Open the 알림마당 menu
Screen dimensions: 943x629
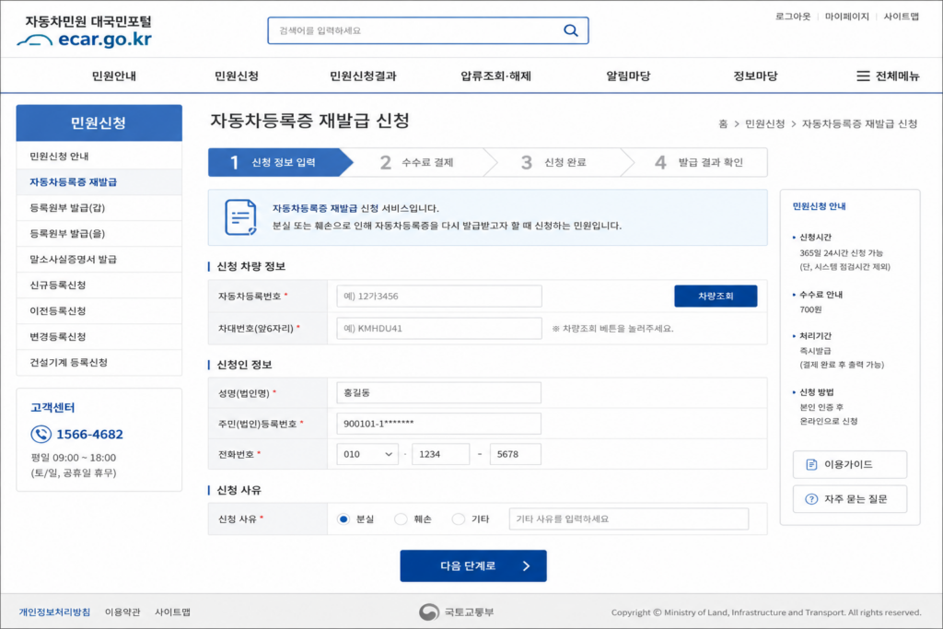coord(628,76)
